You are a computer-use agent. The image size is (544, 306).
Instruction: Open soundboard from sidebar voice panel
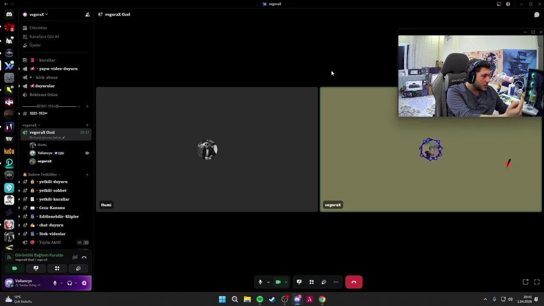(x=78, y=268)
